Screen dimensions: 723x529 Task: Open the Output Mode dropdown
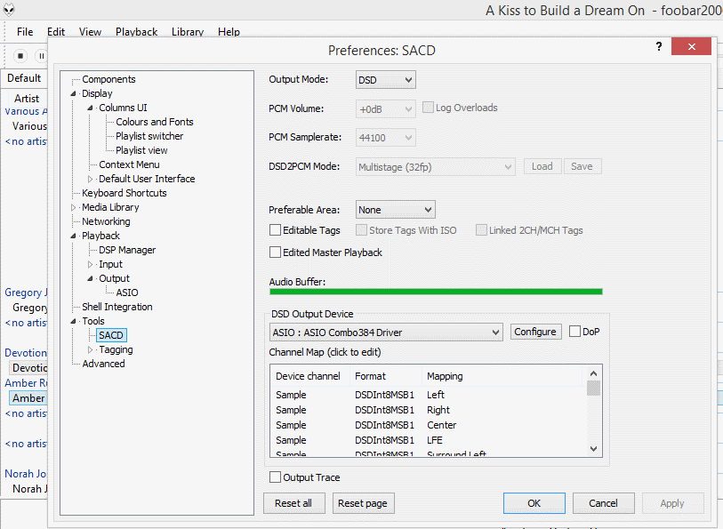click(x=385, y=80)
